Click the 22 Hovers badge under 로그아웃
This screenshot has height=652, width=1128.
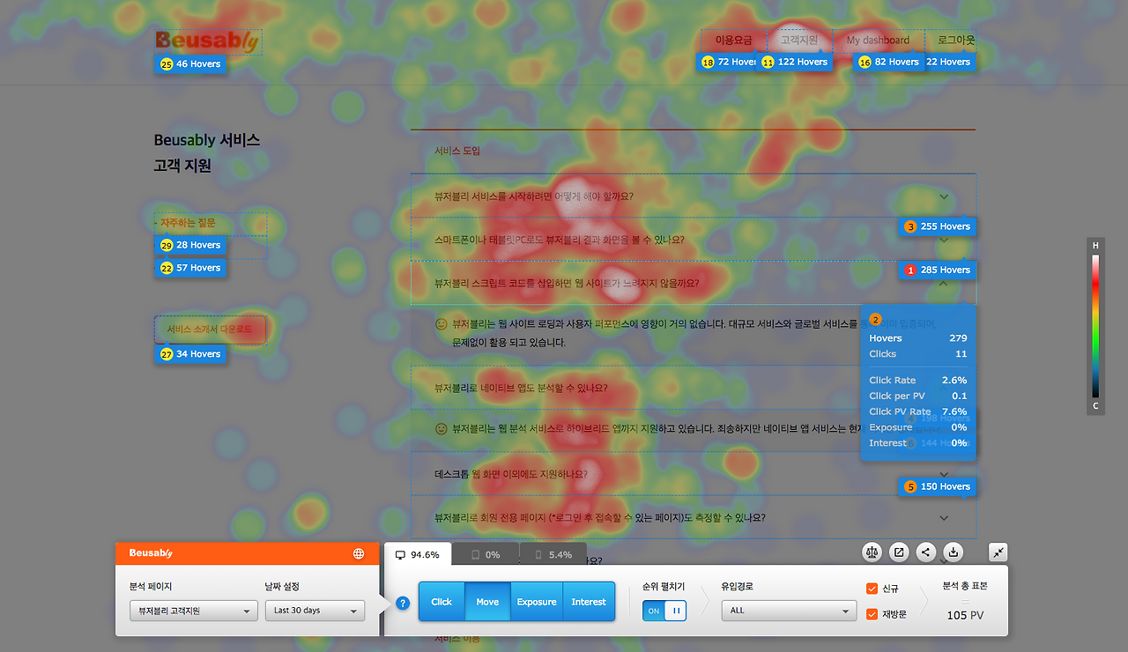coord(949,62)
